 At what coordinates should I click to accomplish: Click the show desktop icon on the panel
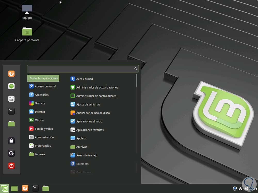pos(14,189)
